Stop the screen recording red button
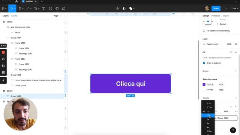This screenshot has height=135, width=240. click(x=3, y=52)
